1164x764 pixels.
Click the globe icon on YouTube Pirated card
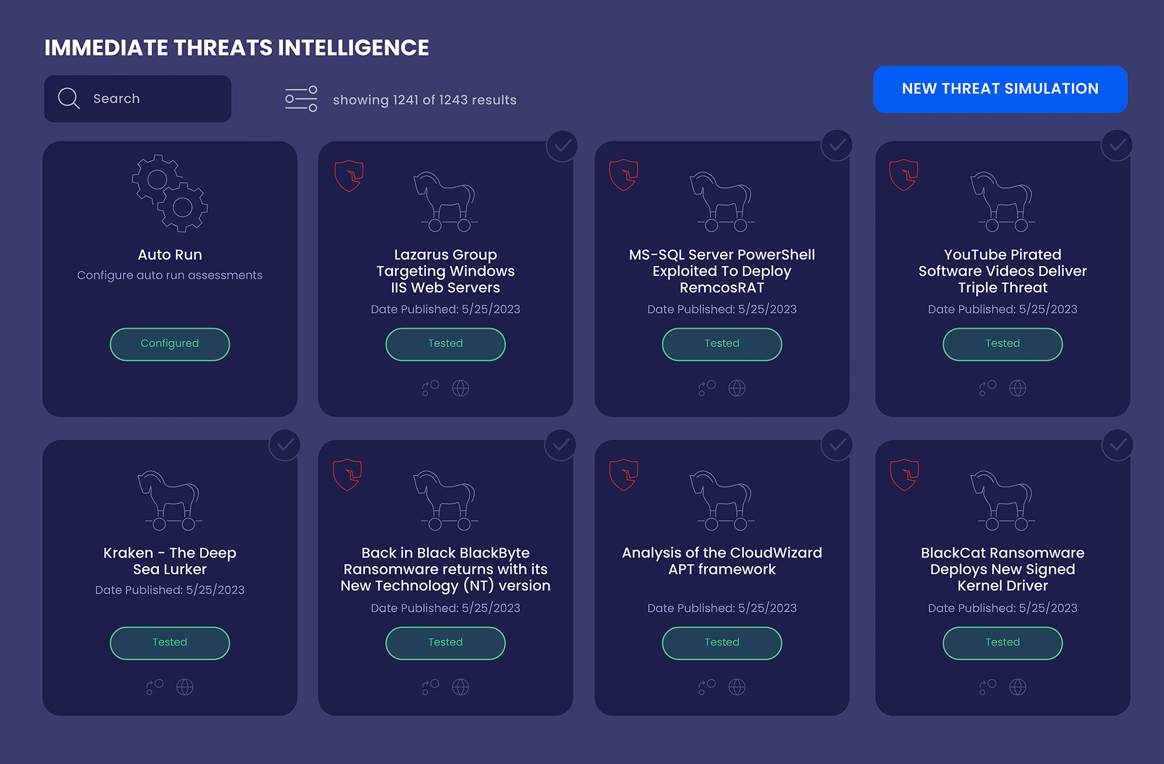[x=1017, y=388]
